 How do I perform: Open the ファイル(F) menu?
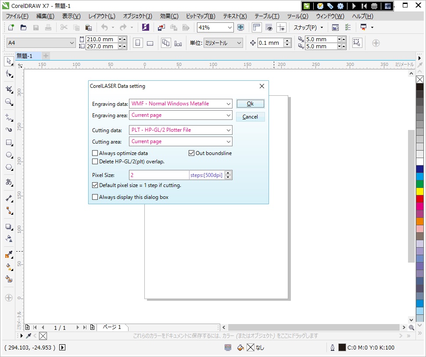17,16
